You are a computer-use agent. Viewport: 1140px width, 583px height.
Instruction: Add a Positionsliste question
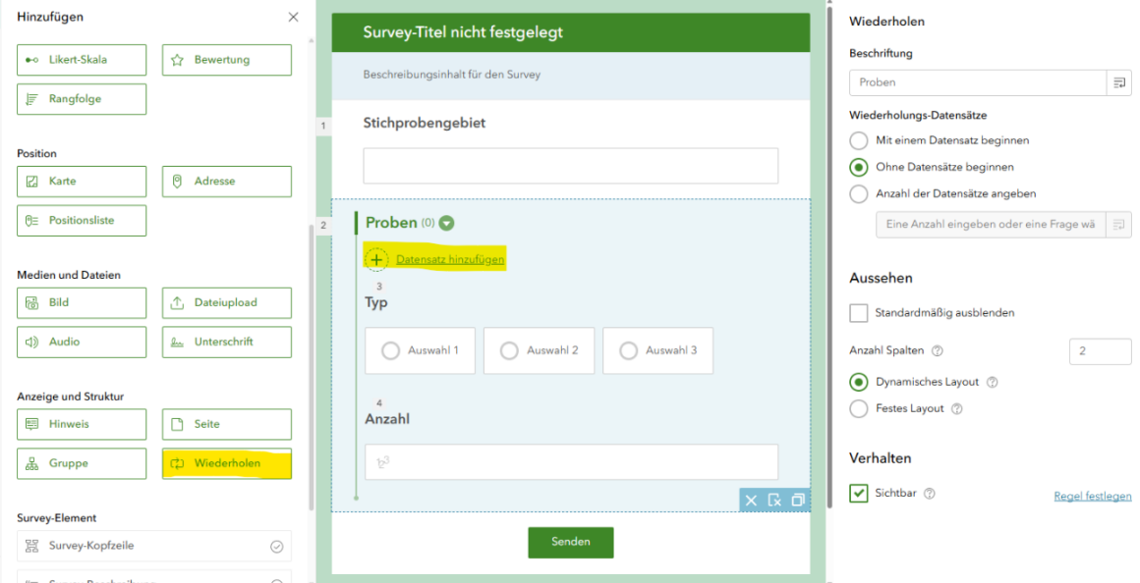tap(82, 220)
